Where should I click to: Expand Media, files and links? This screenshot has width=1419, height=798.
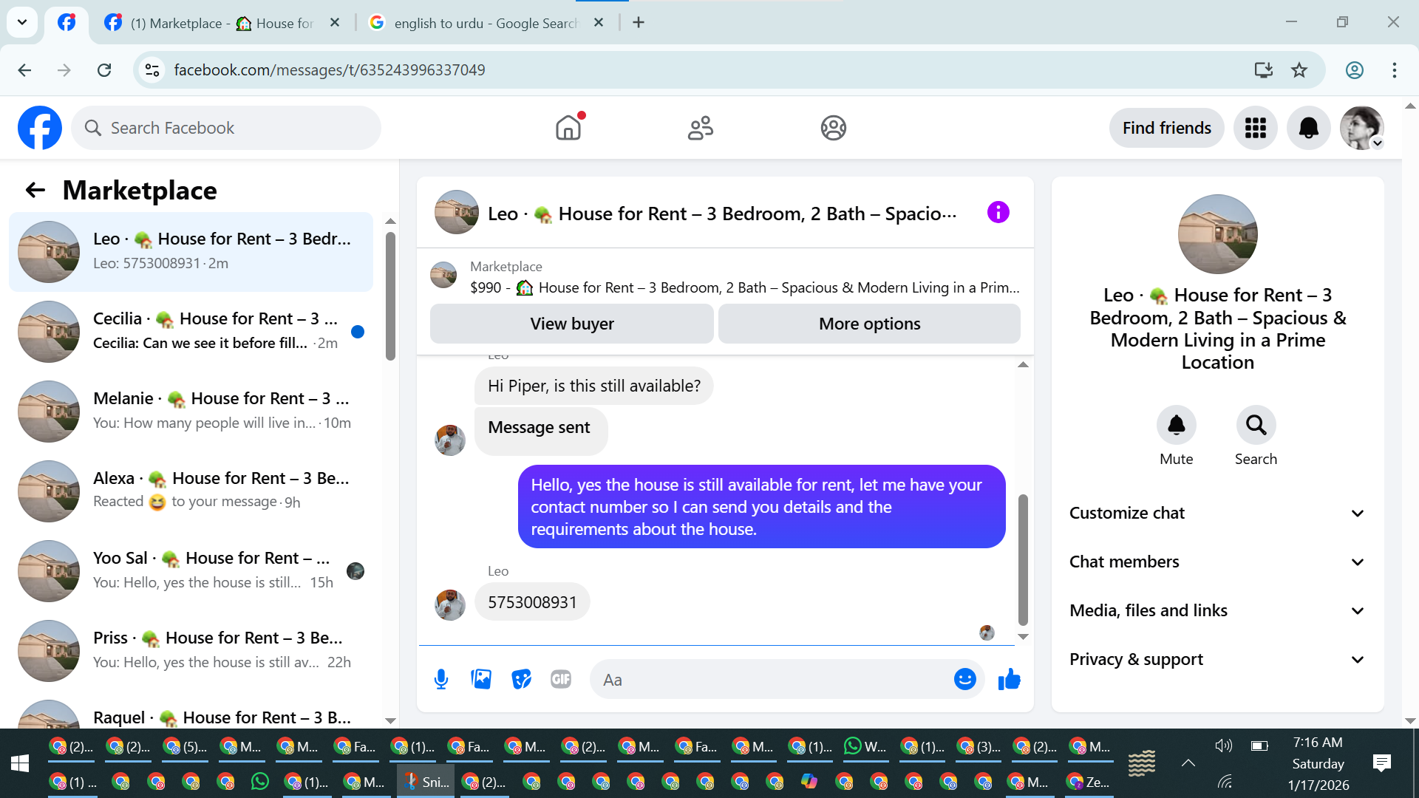[x=1217, y=610]
